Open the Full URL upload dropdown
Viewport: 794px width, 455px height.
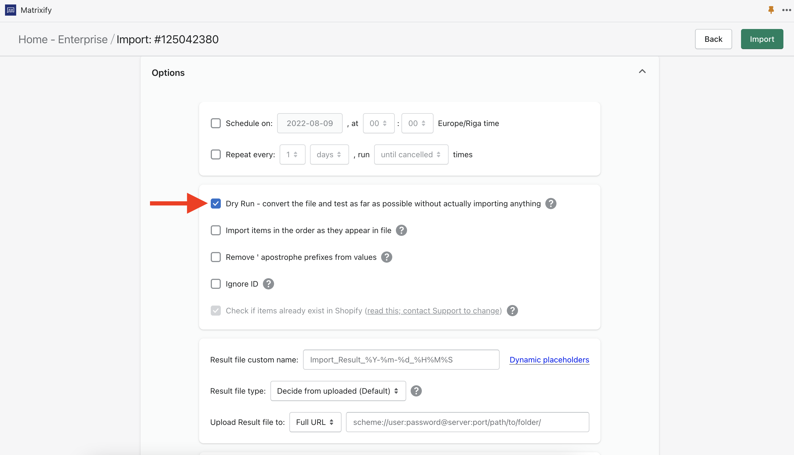coord(315,422)
